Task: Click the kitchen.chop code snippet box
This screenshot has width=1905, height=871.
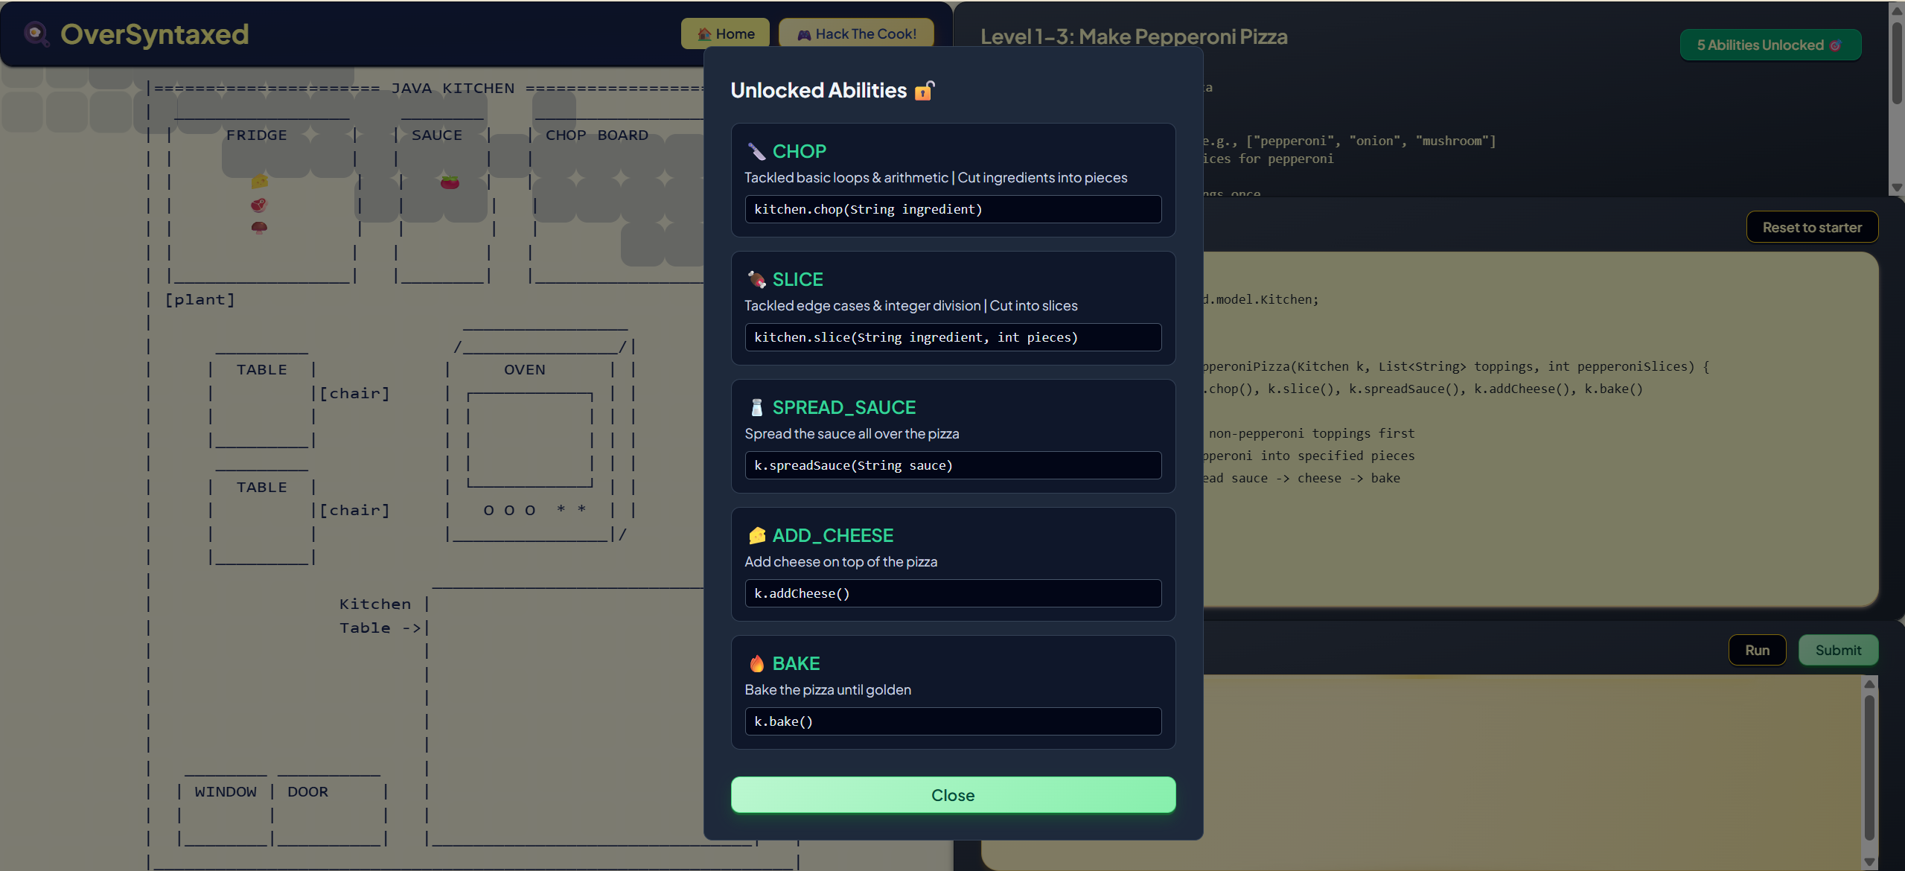Action: (953, 209)
